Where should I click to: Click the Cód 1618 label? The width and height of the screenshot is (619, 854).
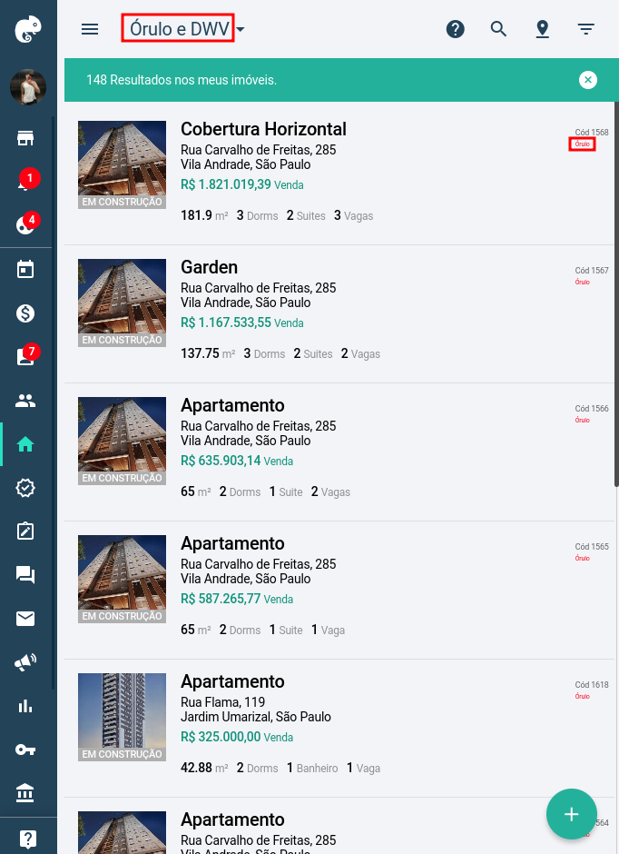[x=592, y=685]
